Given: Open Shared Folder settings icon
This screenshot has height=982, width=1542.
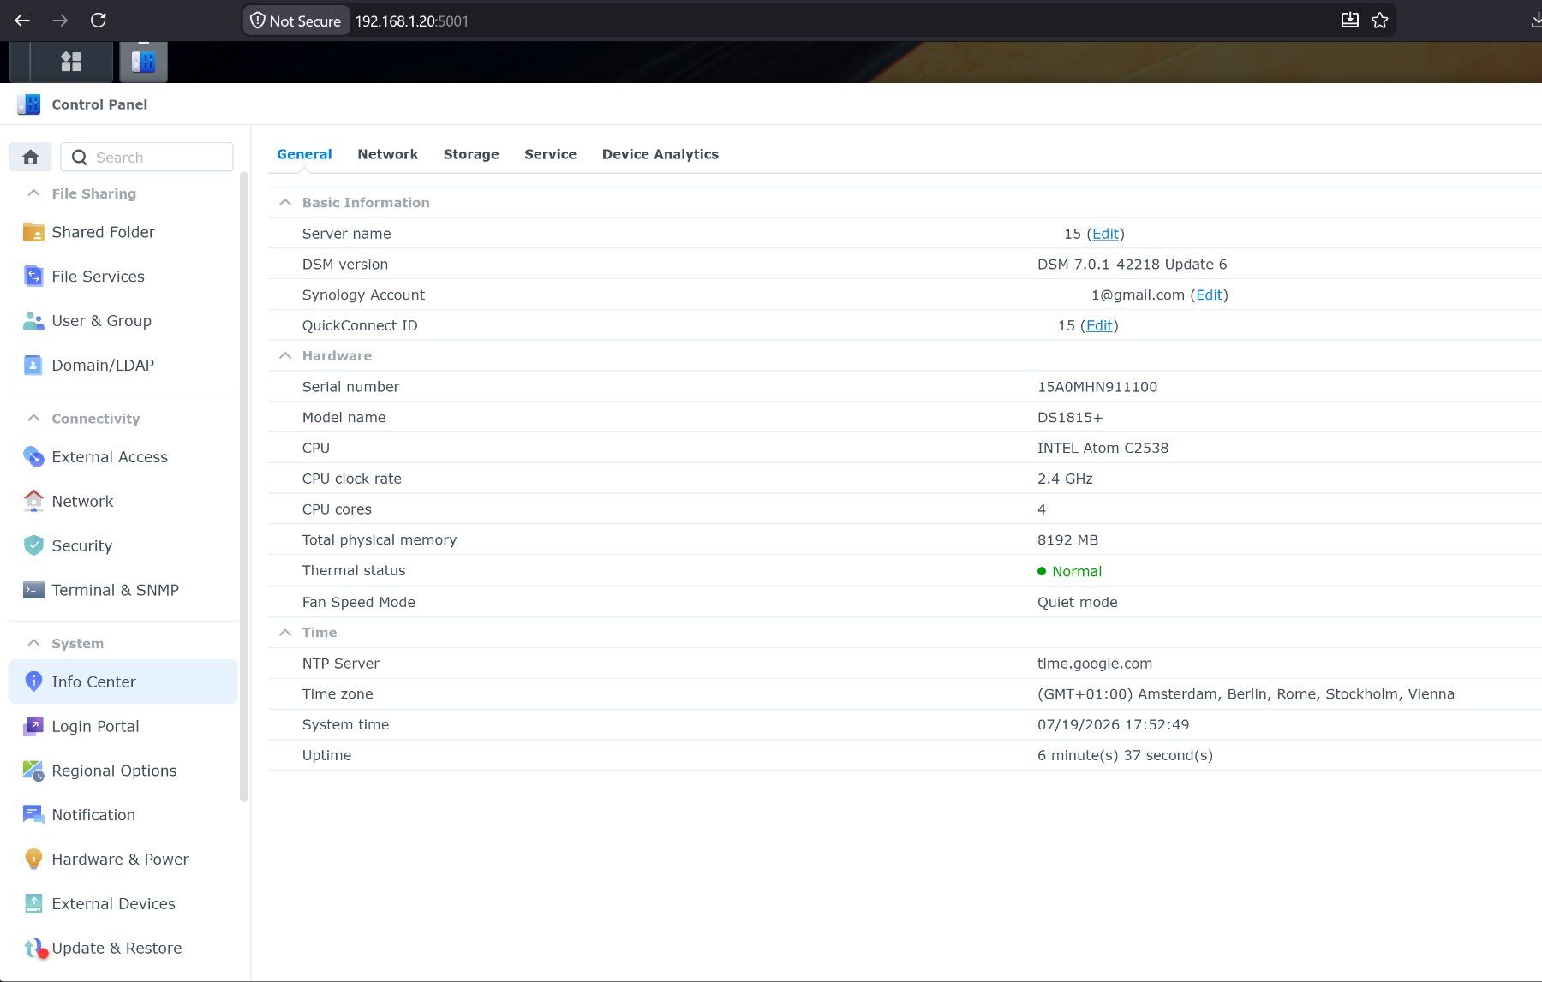Looking at the screenshot, I should click(x=33, y=232).
